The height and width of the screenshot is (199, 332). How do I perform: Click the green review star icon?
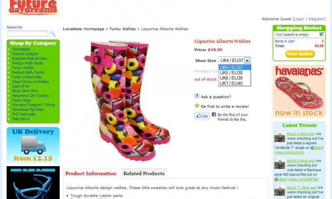[x=197, y=105]
